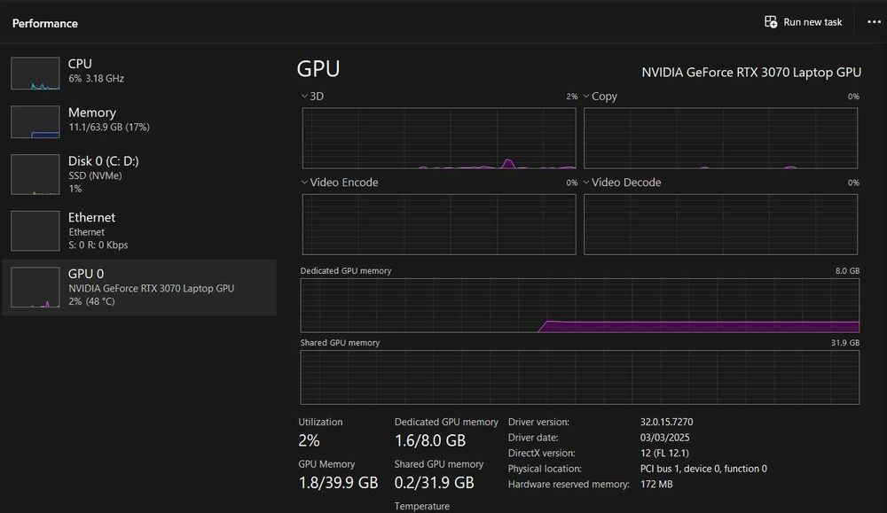Image resolution: width=887 pixels, height=513 pixels.
Task: Click DirectX version 12 (FL 12.1)
Action: point(664,453)
